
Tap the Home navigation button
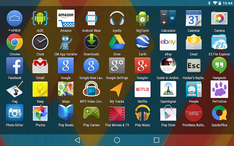click(117, 140)
